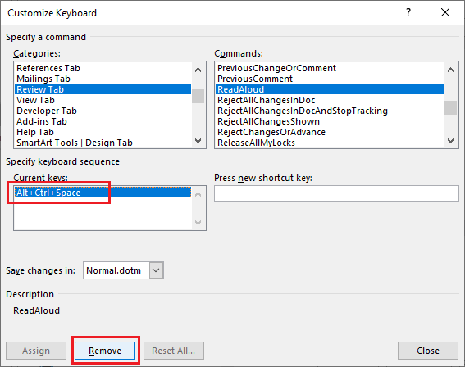Click Commands list scroll down arrow
Screen dimensions: 465x367
coord(450,141)
